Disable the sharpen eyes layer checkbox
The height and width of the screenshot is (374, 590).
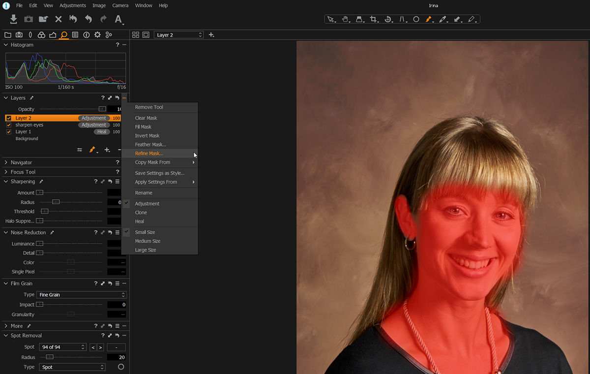click(x=9, y=125)
